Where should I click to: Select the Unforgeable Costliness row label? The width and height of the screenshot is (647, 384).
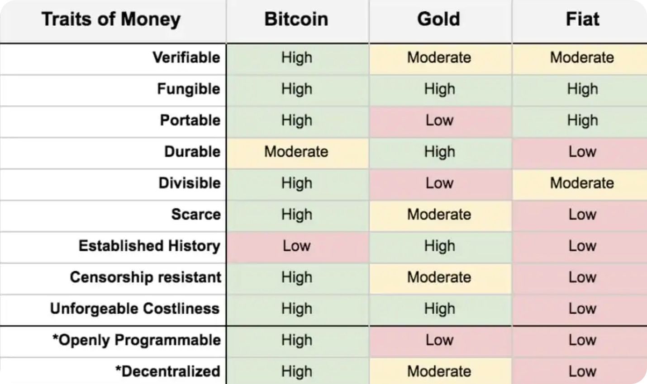pos(135,309)
